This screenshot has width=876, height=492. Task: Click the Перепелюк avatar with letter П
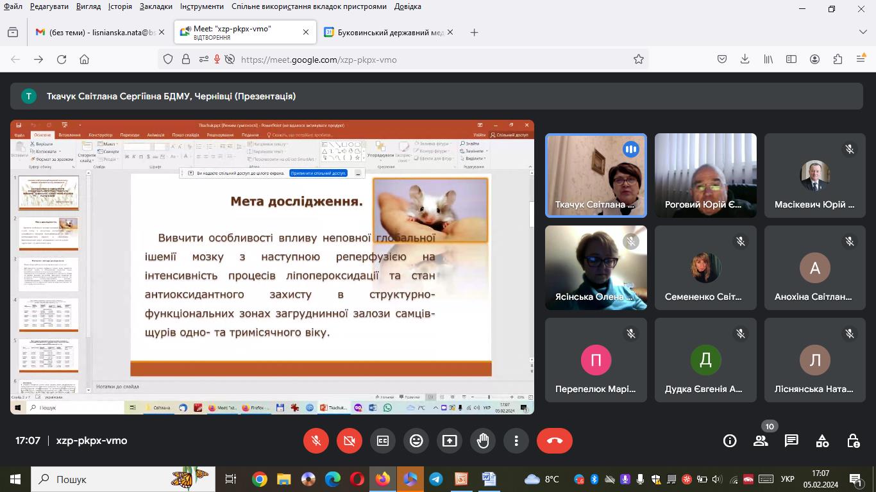coord(596,359)
